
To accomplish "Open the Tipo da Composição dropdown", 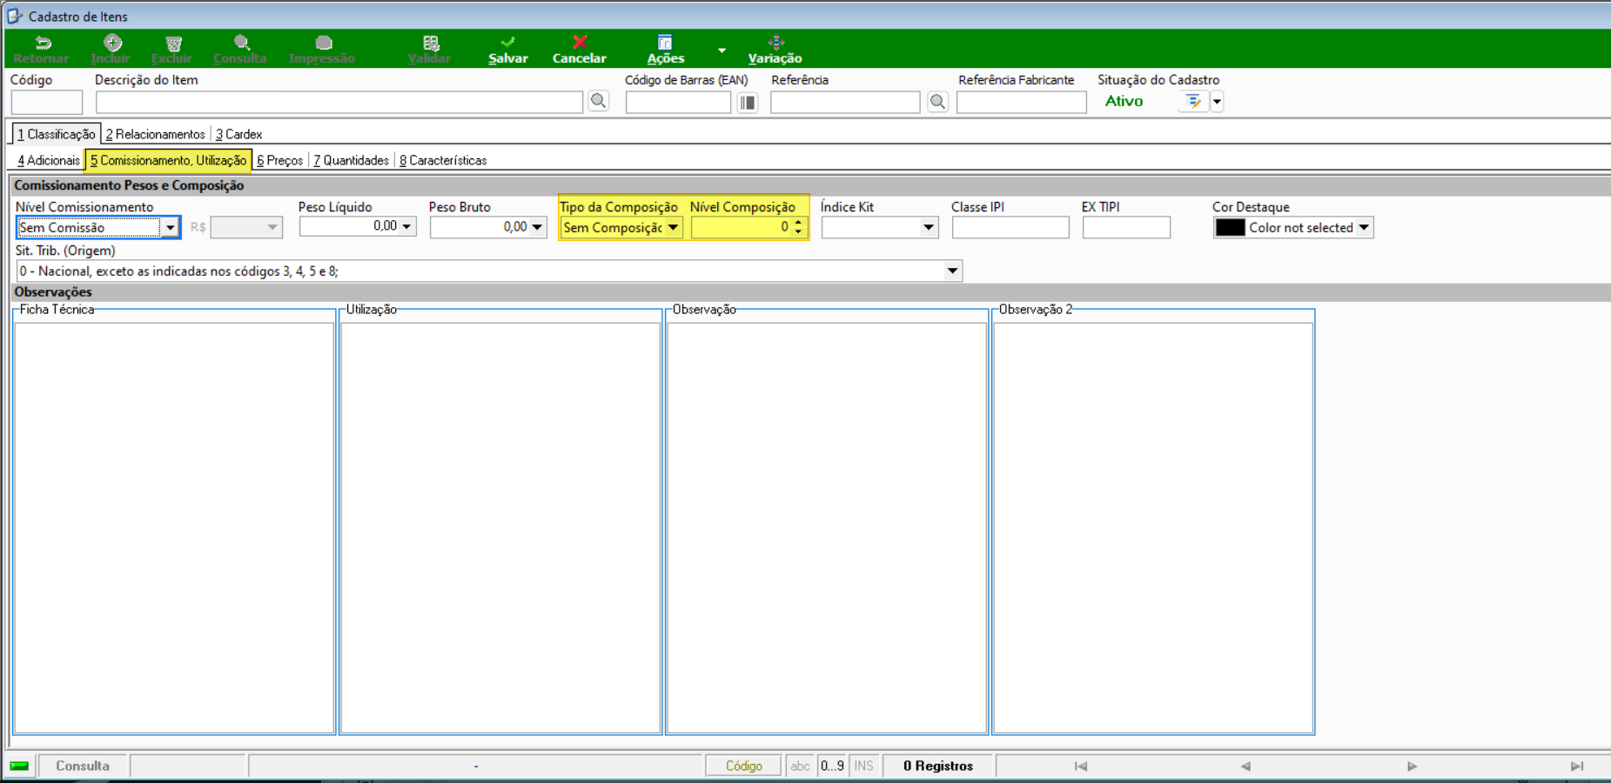I will coord(674,228).
